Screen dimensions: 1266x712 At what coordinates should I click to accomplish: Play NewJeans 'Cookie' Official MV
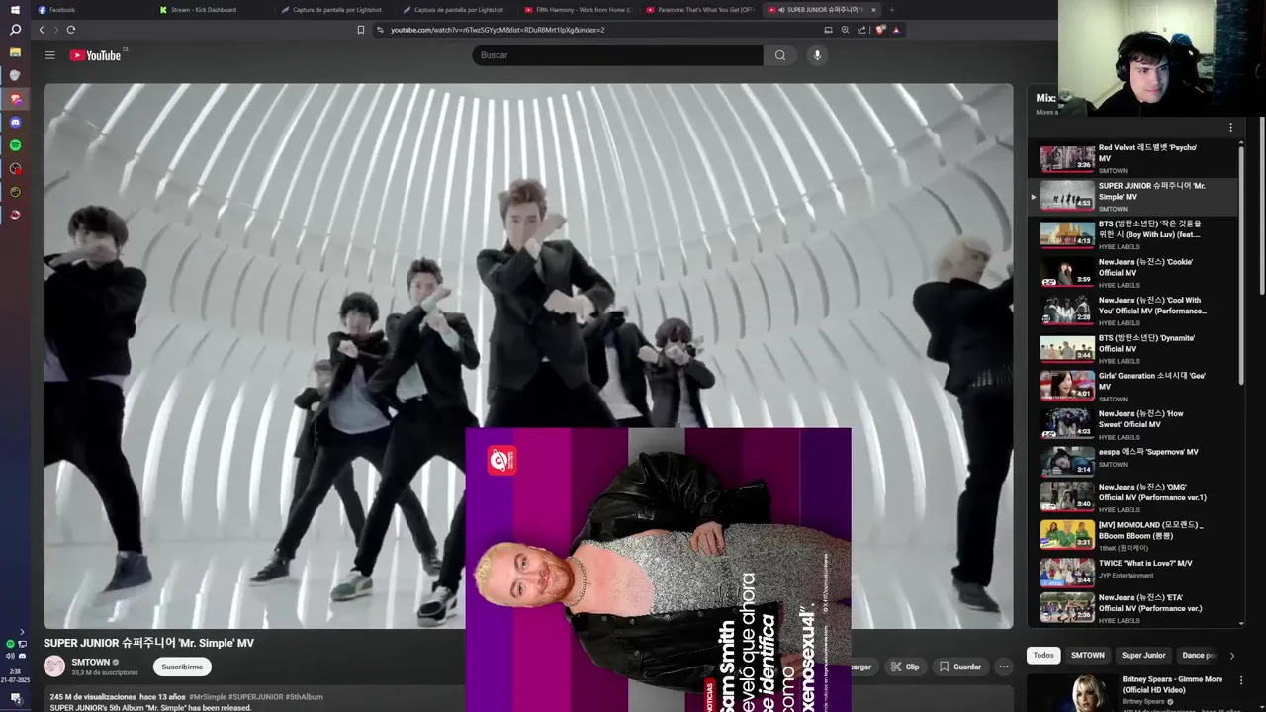coord(1134,272)
